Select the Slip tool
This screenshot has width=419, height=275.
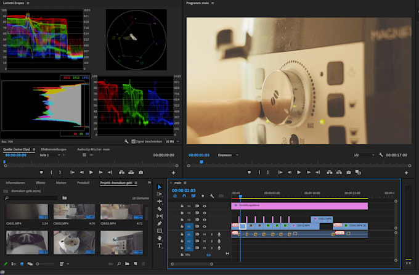(160, 216)
